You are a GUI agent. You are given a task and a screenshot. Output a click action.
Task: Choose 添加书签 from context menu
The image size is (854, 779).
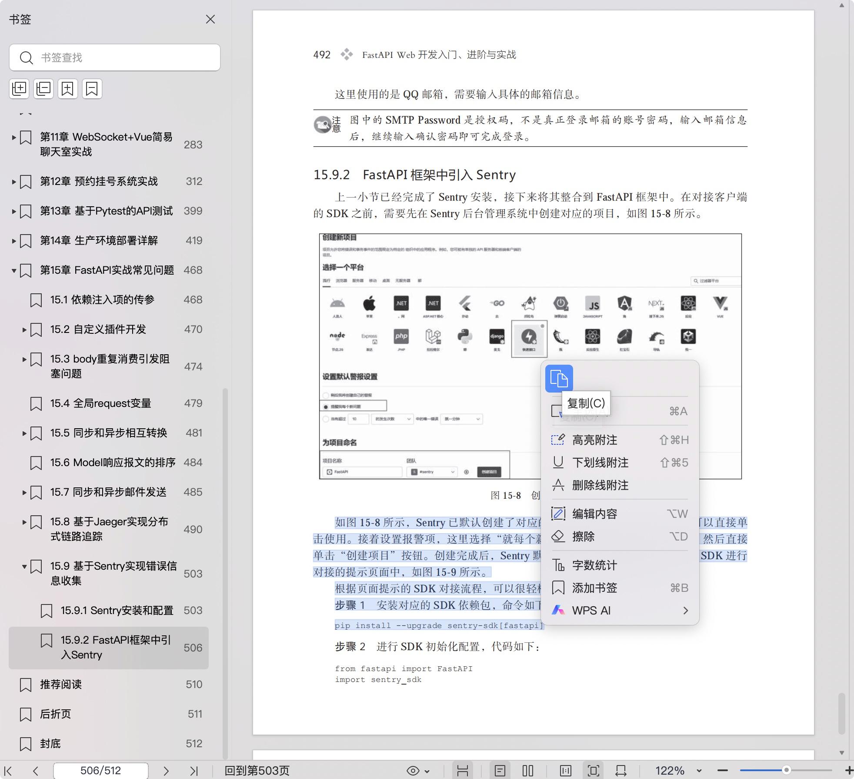(620, 588)
